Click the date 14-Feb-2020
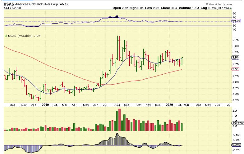 (x=12, y=8)
